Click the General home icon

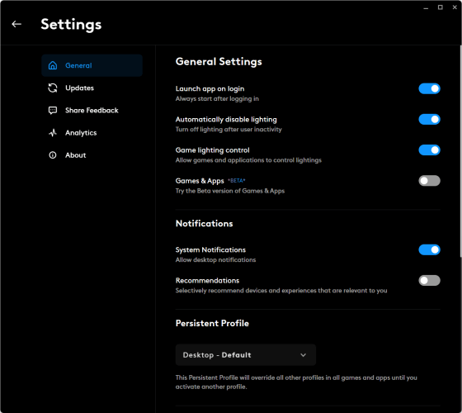53,65
